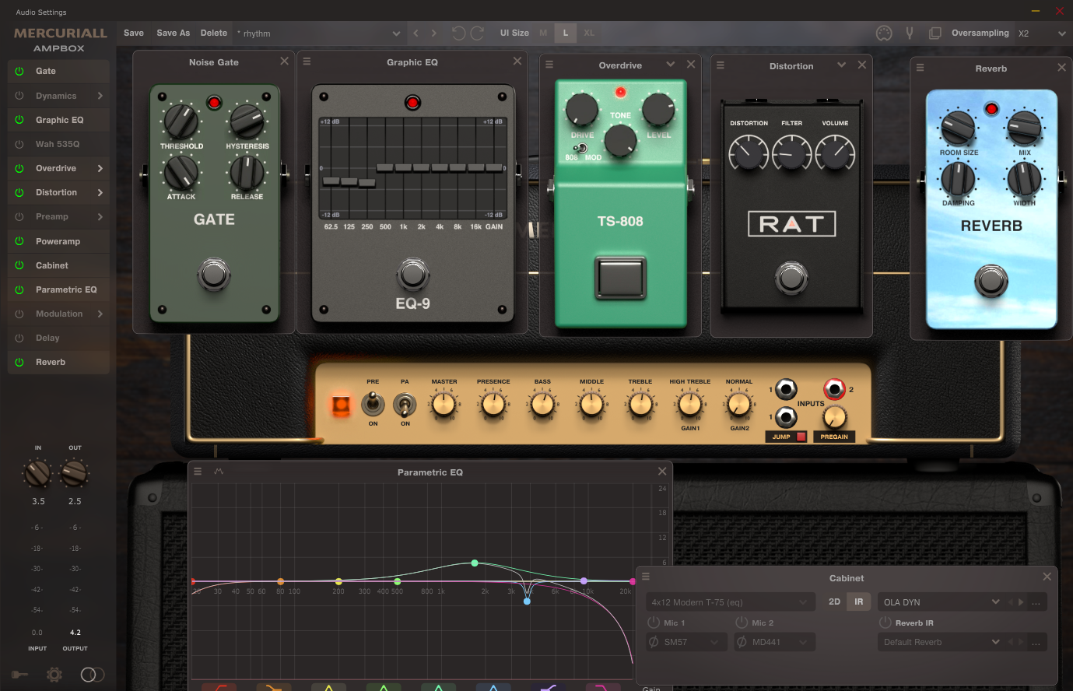Open the tuner fork icon
Image resolution: width=1073 pixels, height=691 pixels.
(909, 33)
